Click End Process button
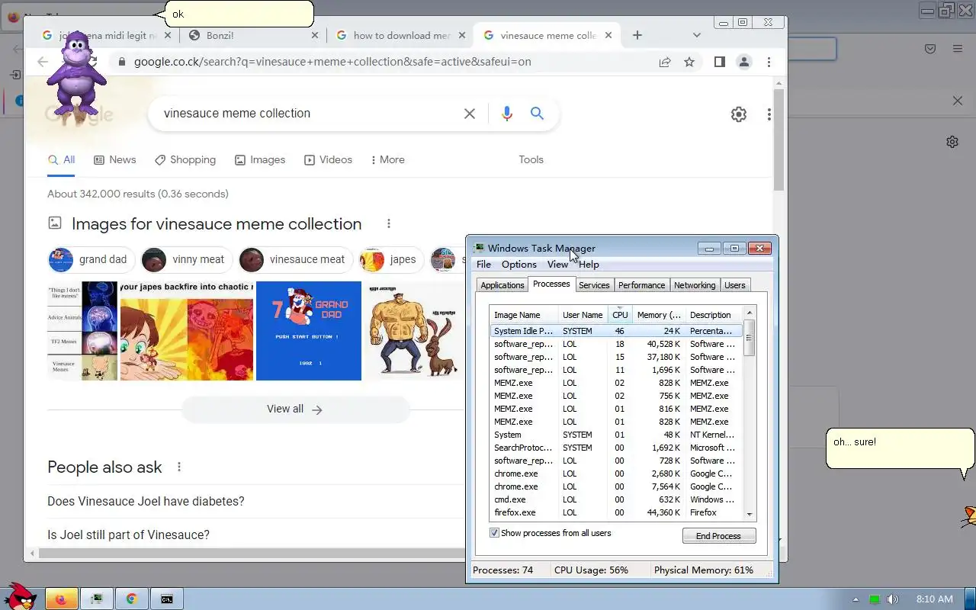This screenshot has height=610, width=976. 718,536
